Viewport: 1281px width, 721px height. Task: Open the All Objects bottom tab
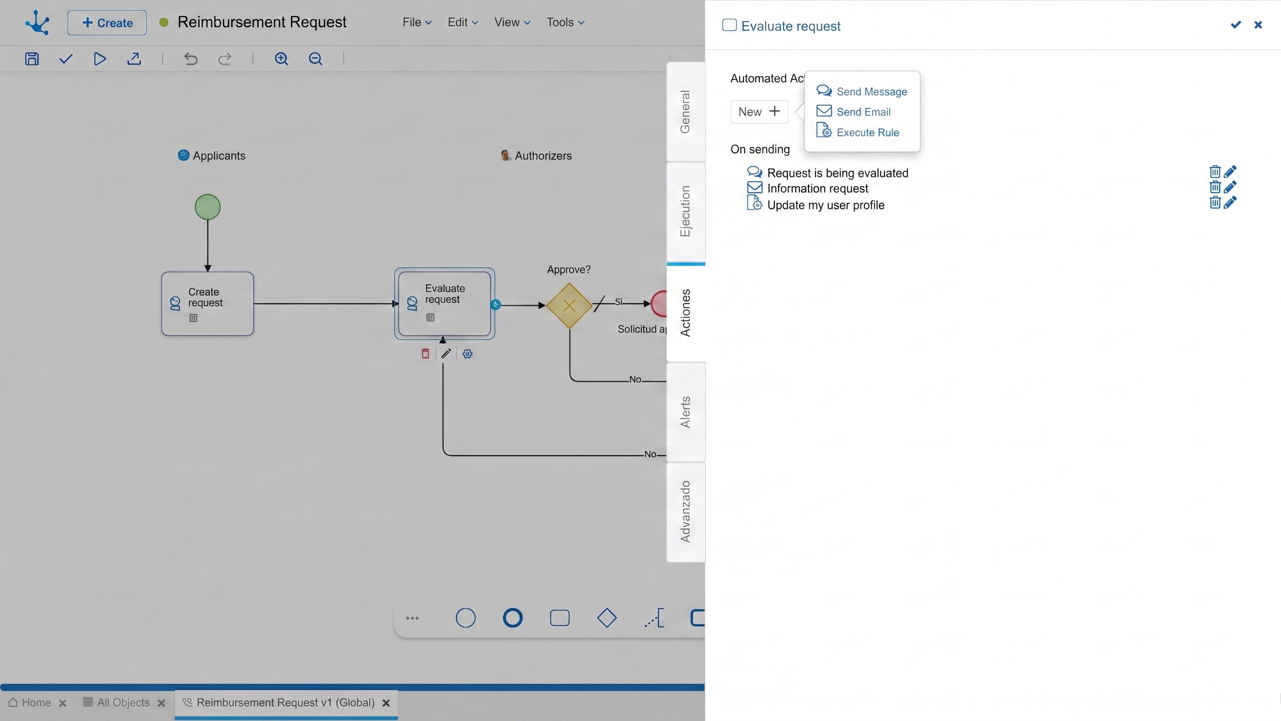pyautogui.click(x=123, y=703)
